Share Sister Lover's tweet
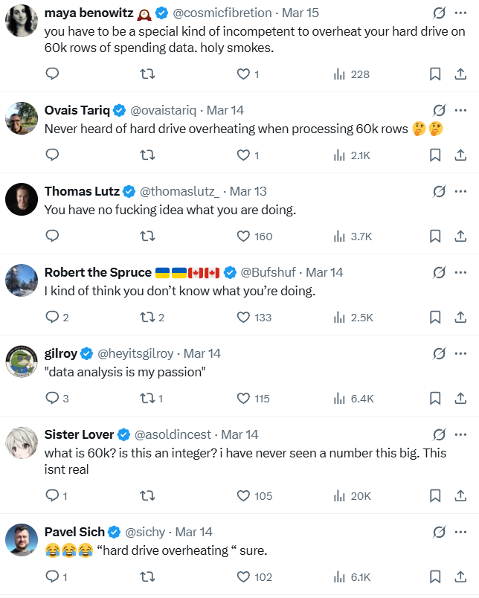Viewport: 479px width, 598px height. click(460, 495)
